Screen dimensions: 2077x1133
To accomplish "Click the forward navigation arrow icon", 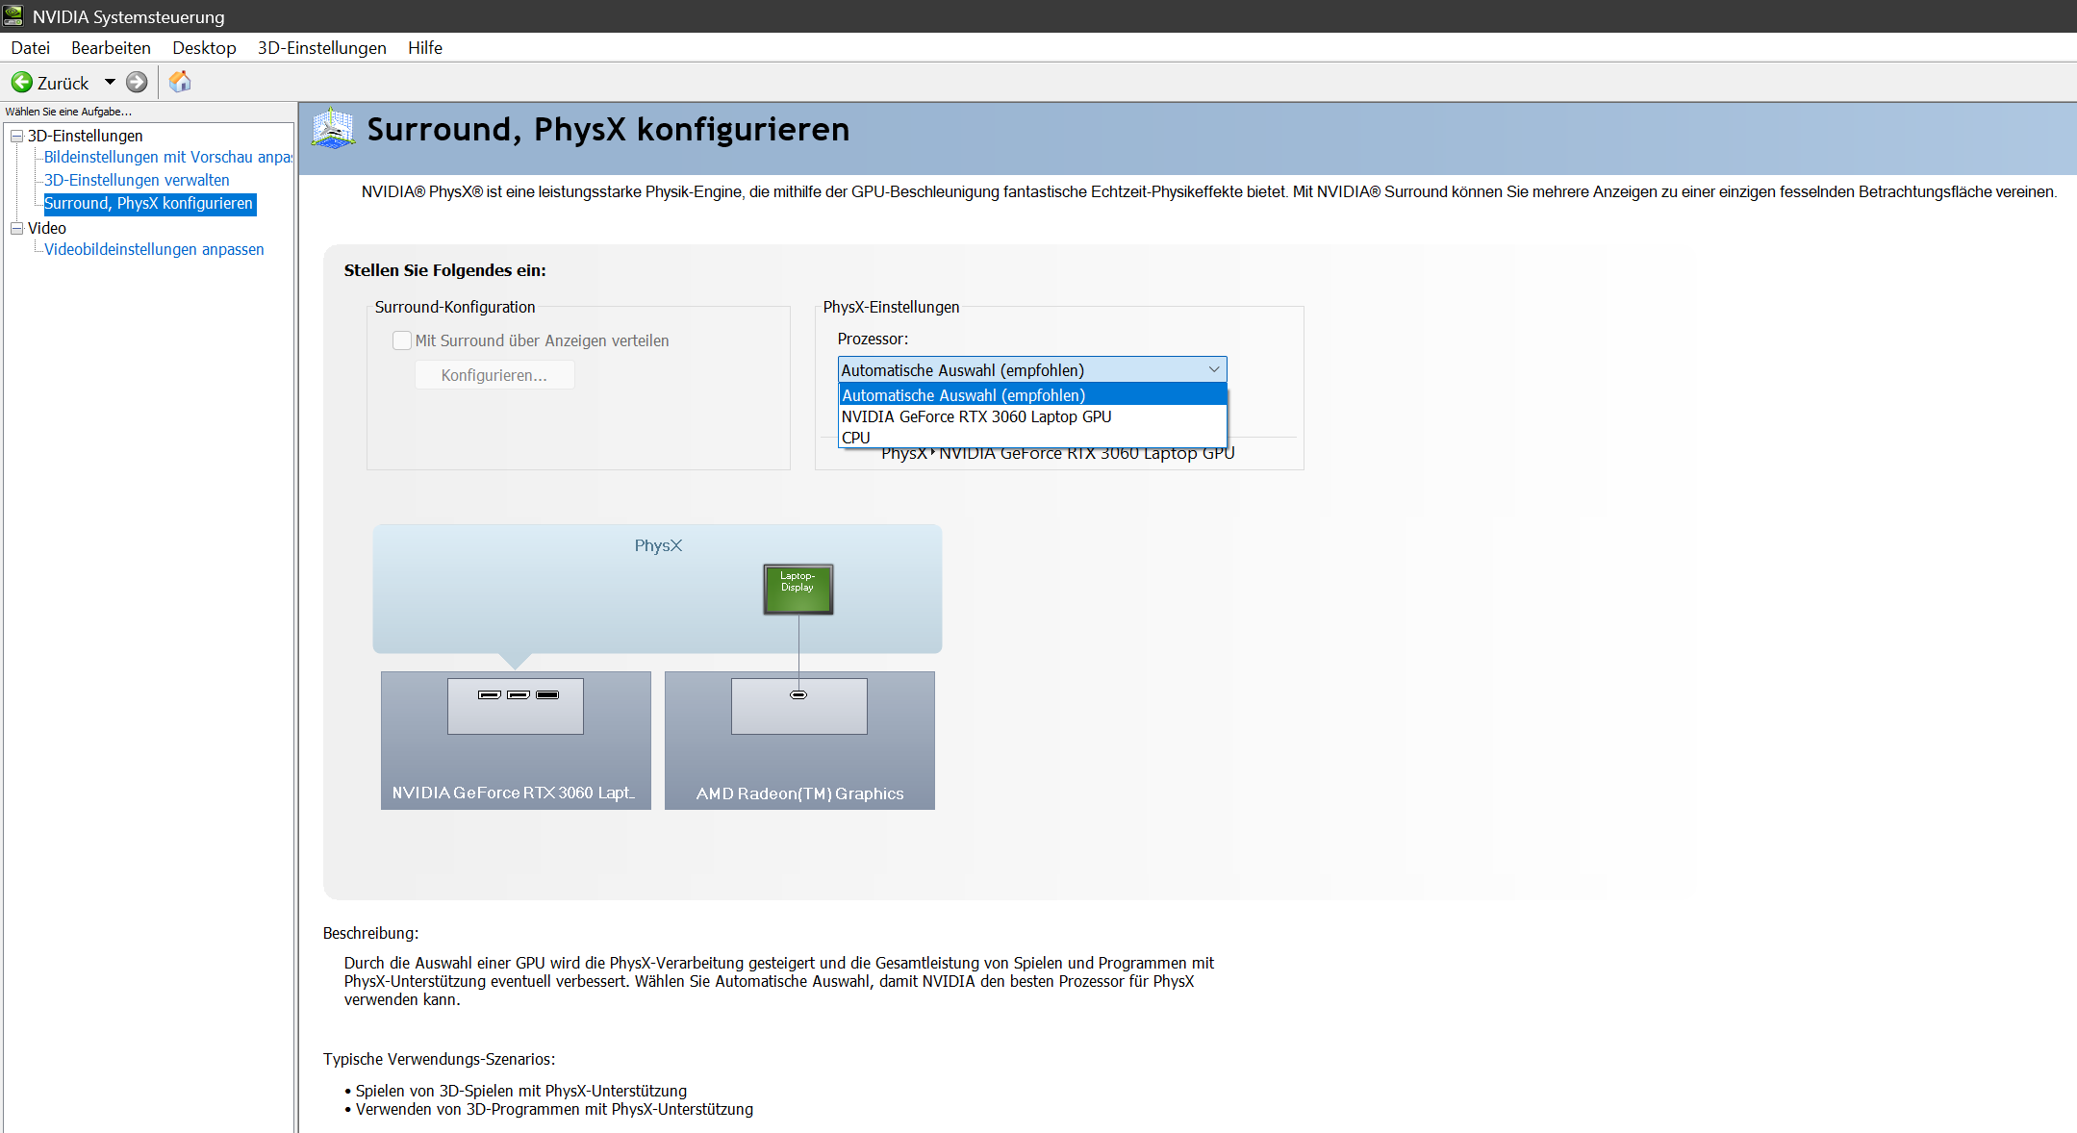I will tap(138, 83).
